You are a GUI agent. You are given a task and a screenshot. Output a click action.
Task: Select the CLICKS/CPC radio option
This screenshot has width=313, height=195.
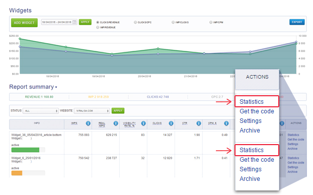click(135, 22)
